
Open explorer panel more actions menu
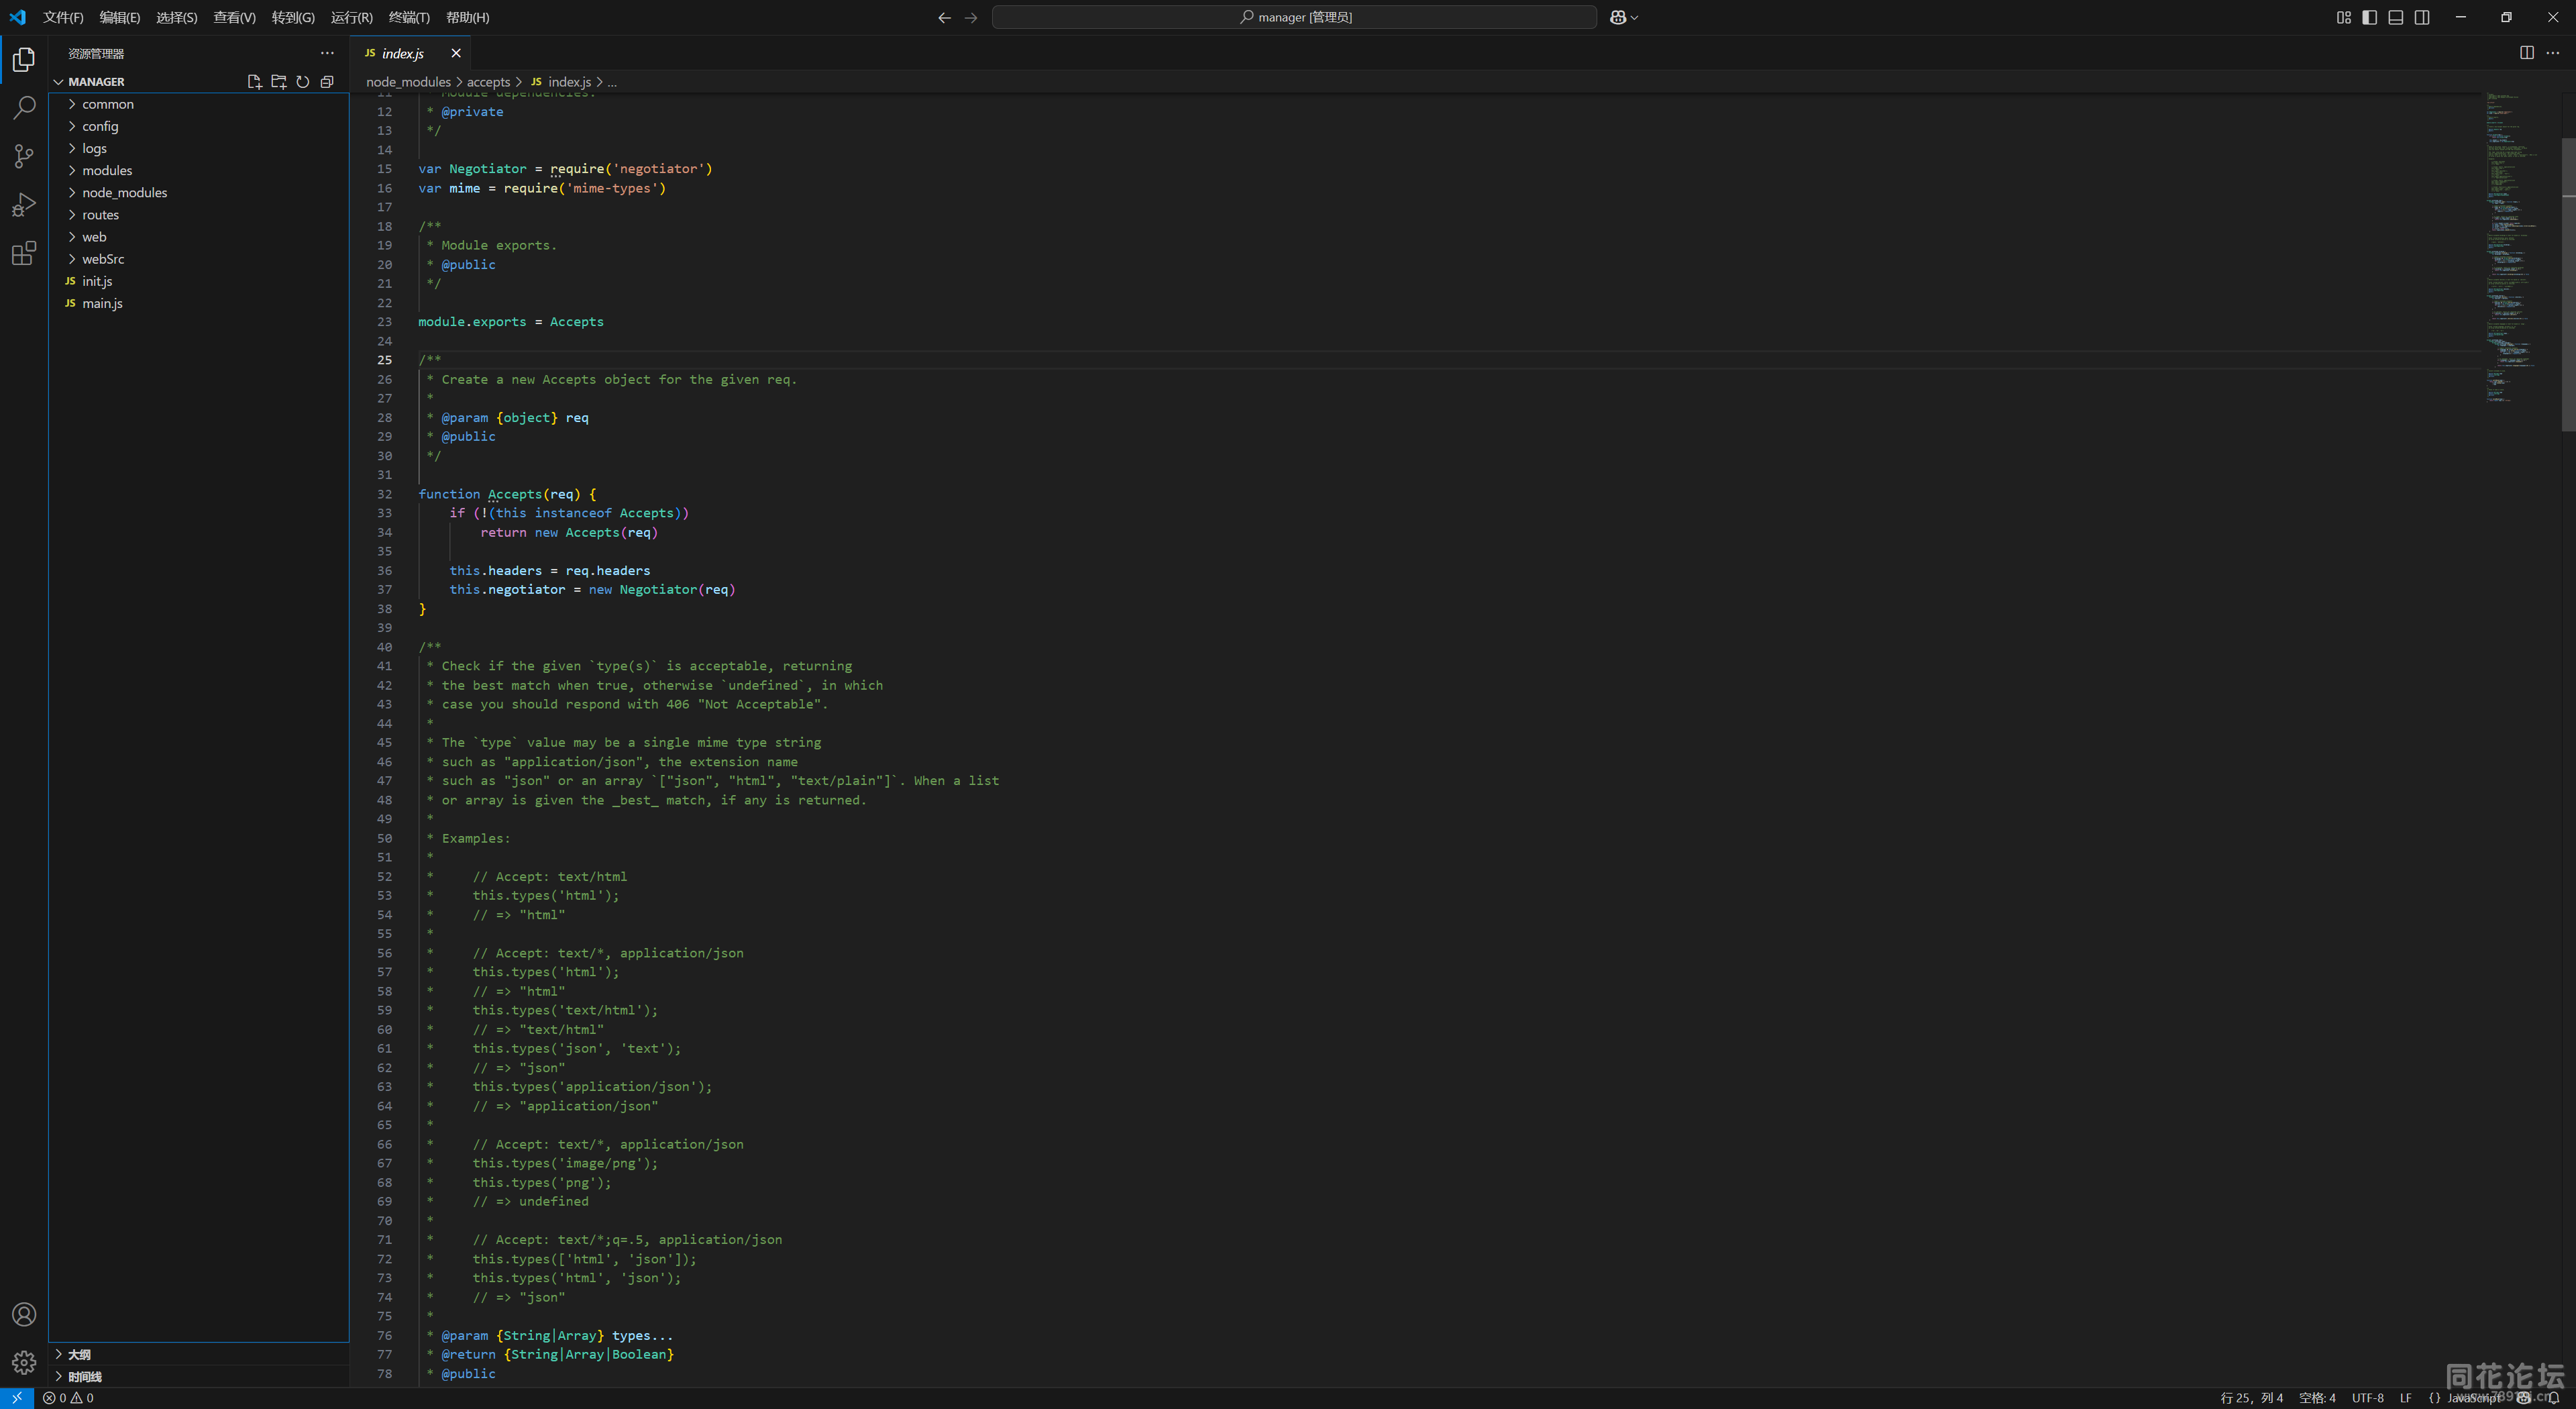pyautogui.click(x=327, y=53)
